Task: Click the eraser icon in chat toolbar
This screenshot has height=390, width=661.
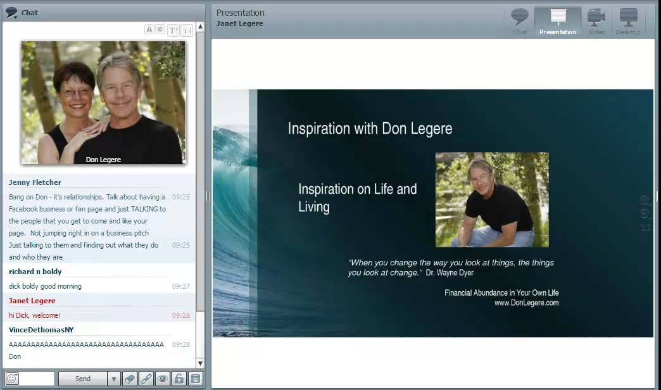Action: point(130,379)
